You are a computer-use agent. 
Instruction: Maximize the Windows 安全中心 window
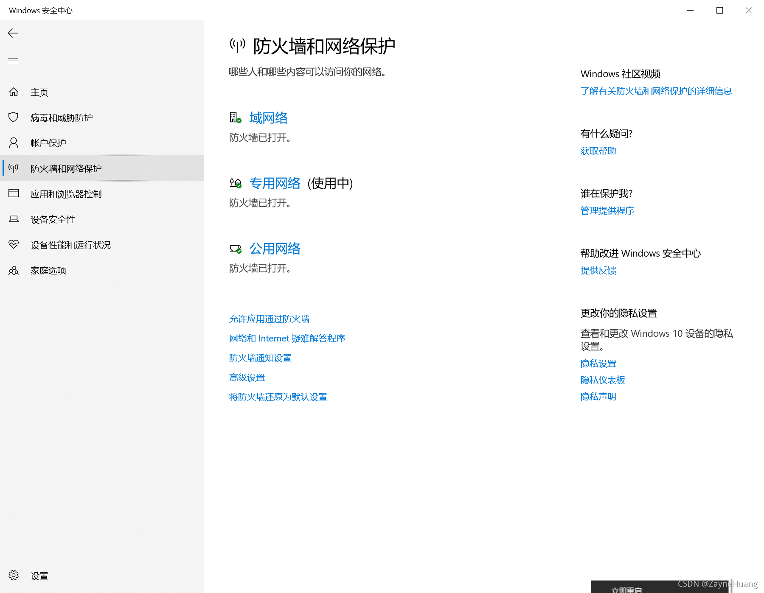point(719,10)
